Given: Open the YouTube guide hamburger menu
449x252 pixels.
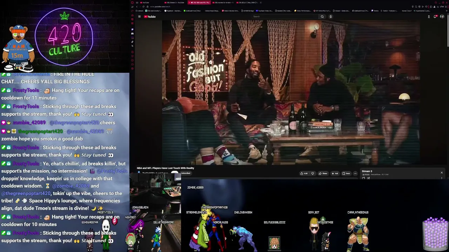Looking at the screenshot, I should (139, 16).
